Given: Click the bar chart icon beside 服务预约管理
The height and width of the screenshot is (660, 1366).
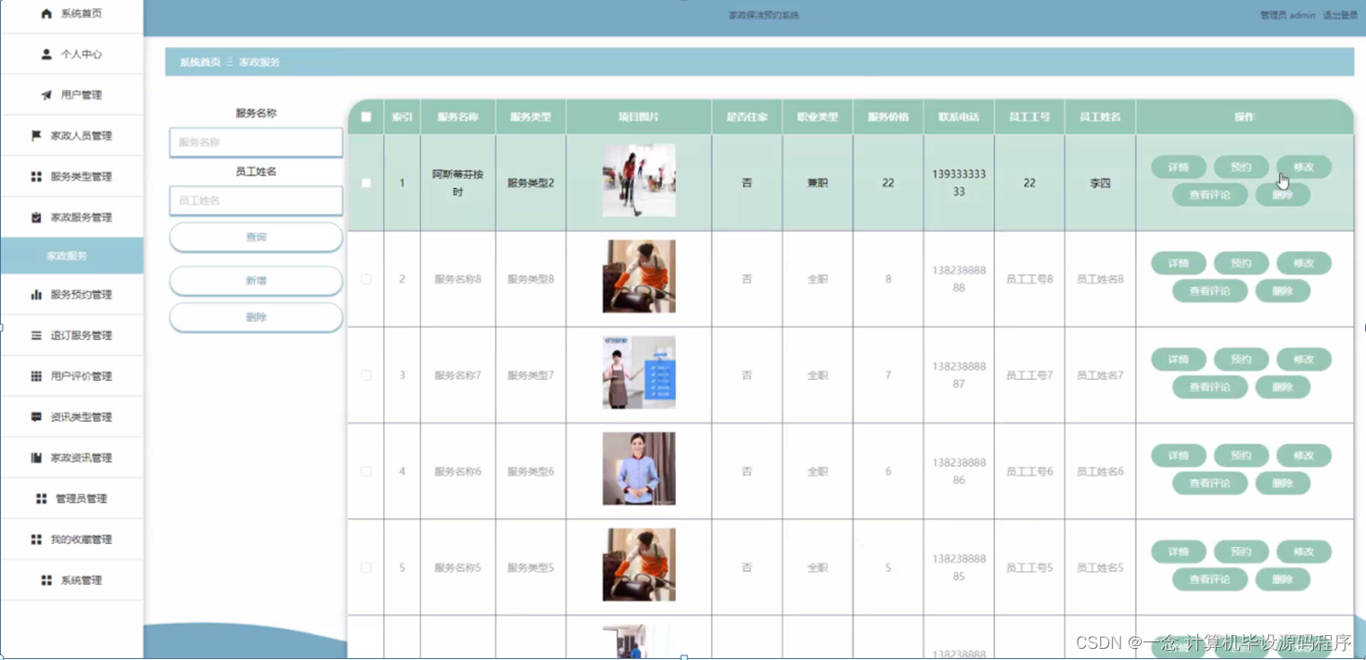Looking at the screenshot, I should (36, 295).
